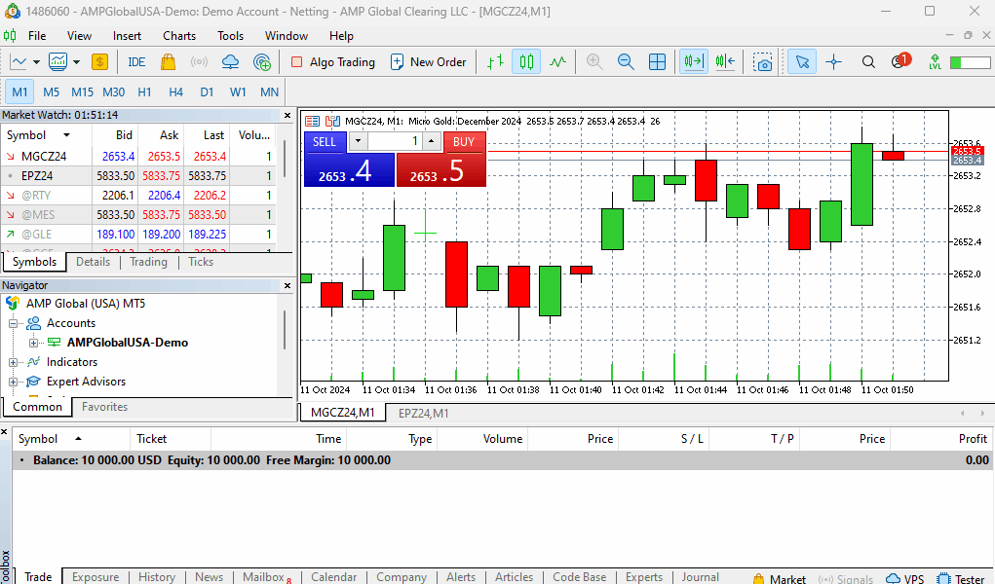Click the search magnifier icon

868,61
